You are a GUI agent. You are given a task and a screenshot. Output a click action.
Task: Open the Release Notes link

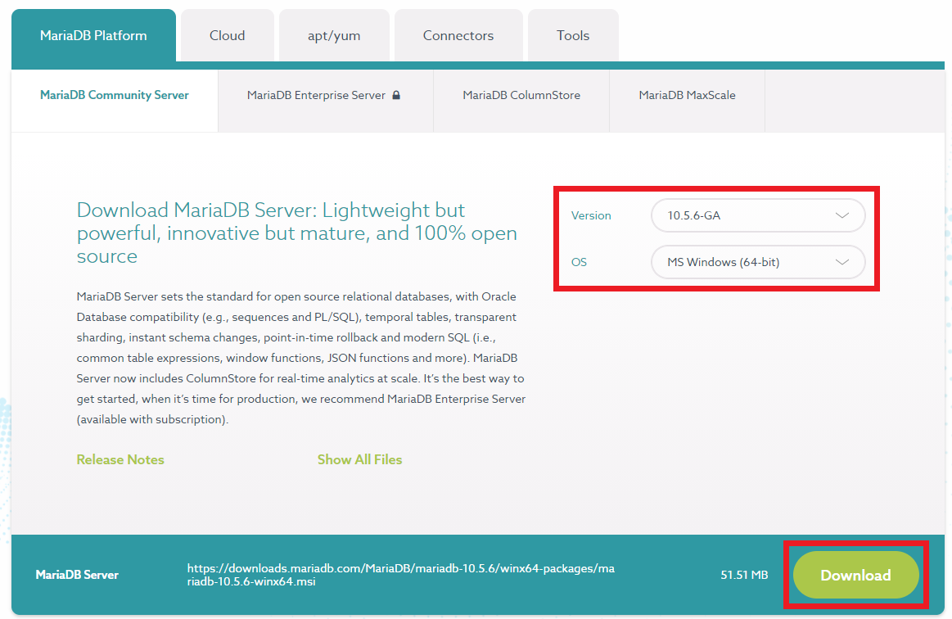pos(120,460)
